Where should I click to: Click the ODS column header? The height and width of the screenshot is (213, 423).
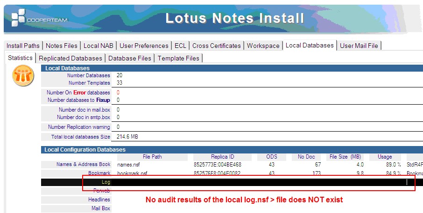pos(271,157)
